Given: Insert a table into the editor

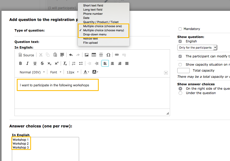Looking at the screenshot, I should coord(94,55).
